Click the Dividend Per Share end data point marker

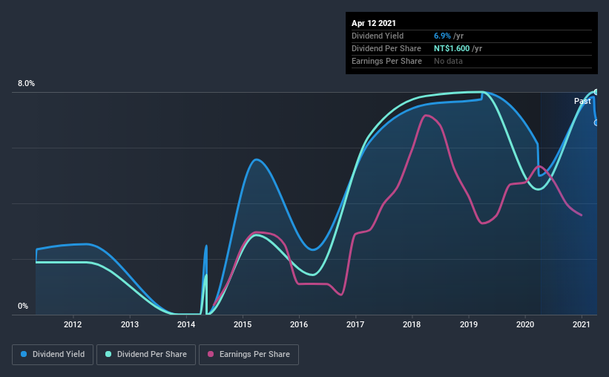tap(596, 92)
